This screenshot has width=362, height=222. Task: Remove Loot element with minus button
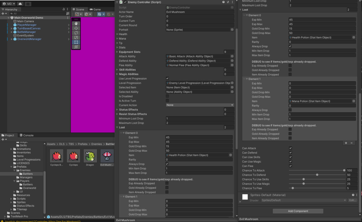pyautogui.click(x=351, y=143)
